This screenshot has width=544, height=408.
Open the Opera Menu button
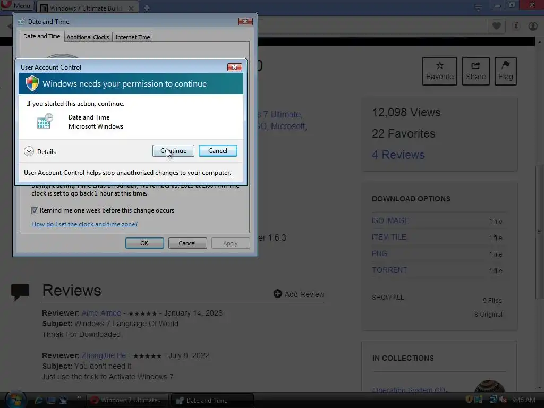pyautogui.click(x=16, y=5)
